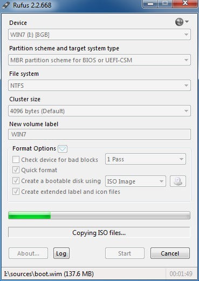Open the File system NTFS dropdown
199x281 pixels.
click(99, 86)
